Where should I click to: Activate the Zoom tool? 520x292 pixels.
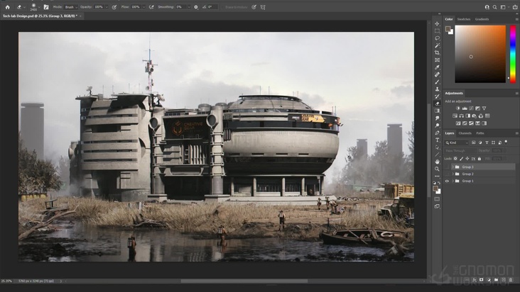click(438, 169)
